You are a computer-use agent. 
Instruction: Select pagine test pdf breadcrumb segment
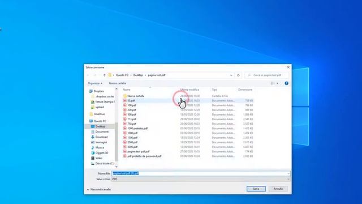(157, 75)
